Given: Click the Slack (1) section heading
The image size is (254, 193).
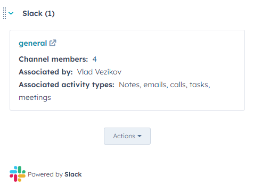Looking at the screenshot, I should (38, 13).
